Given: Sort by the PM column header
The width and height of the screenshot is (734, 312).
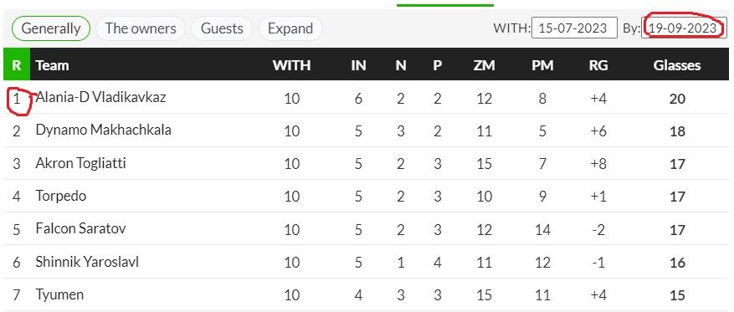Looking at the screenshot, I should tap(542, 65).
